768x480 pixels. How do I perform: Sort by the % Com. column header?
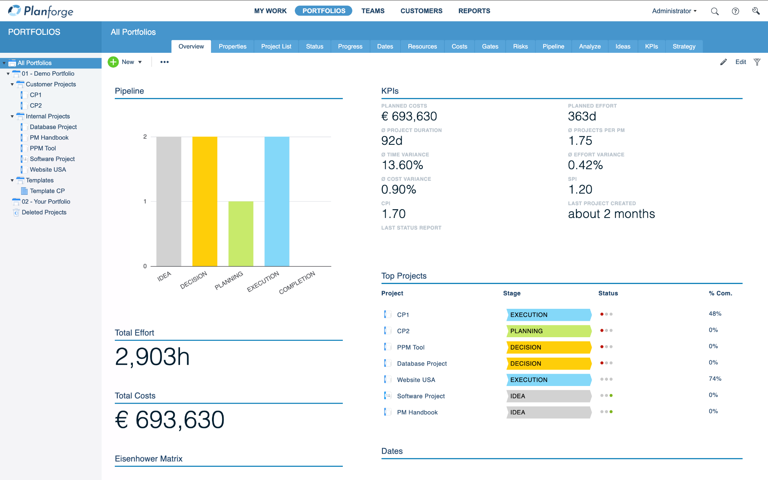(x=720, y=293)
